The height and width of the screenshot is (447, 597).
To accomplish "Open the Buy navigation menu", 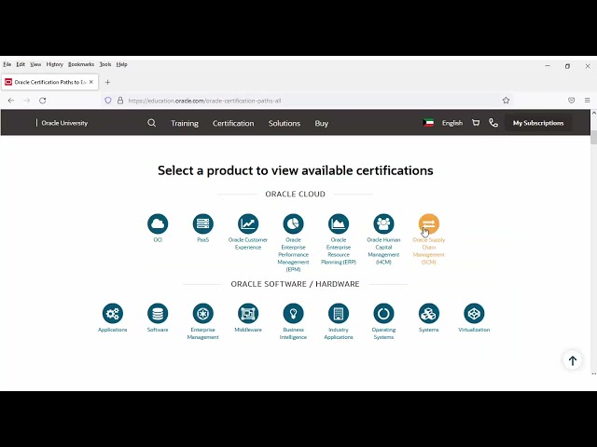I will click(x=321, y=123).
